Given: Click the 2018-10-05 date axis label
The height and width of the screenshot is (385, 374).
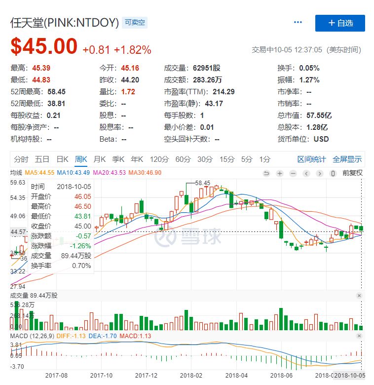Looking at the screenshot, I should click(350, 376).
